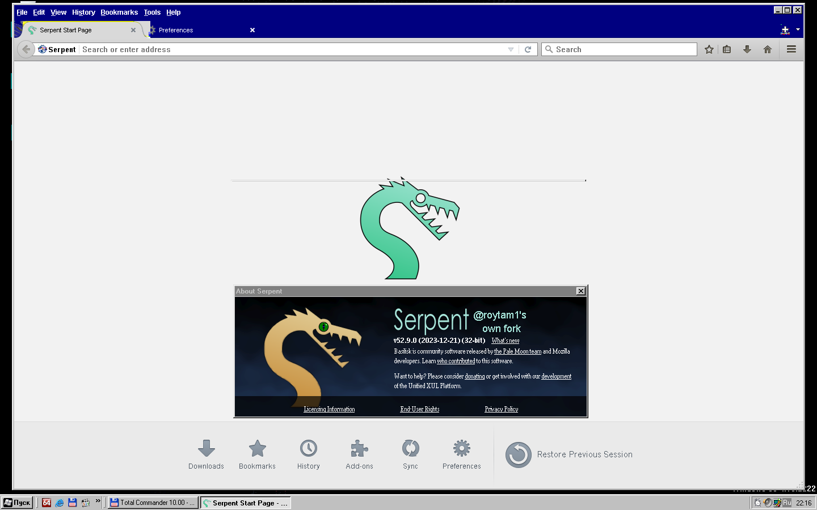Click Serpent Start Page taskbar button
Image resolution: width=817 pixels, height=510 pixels.
click(246, 503)
